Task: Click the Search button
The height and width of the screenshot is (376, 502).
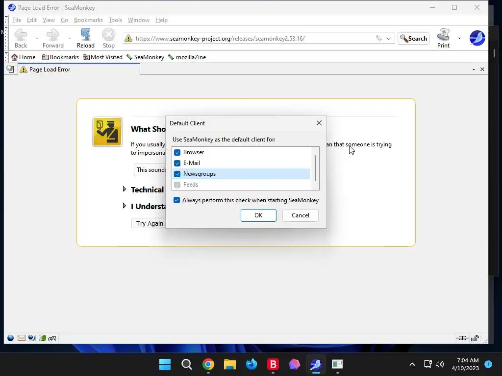Action: point(414,38)
